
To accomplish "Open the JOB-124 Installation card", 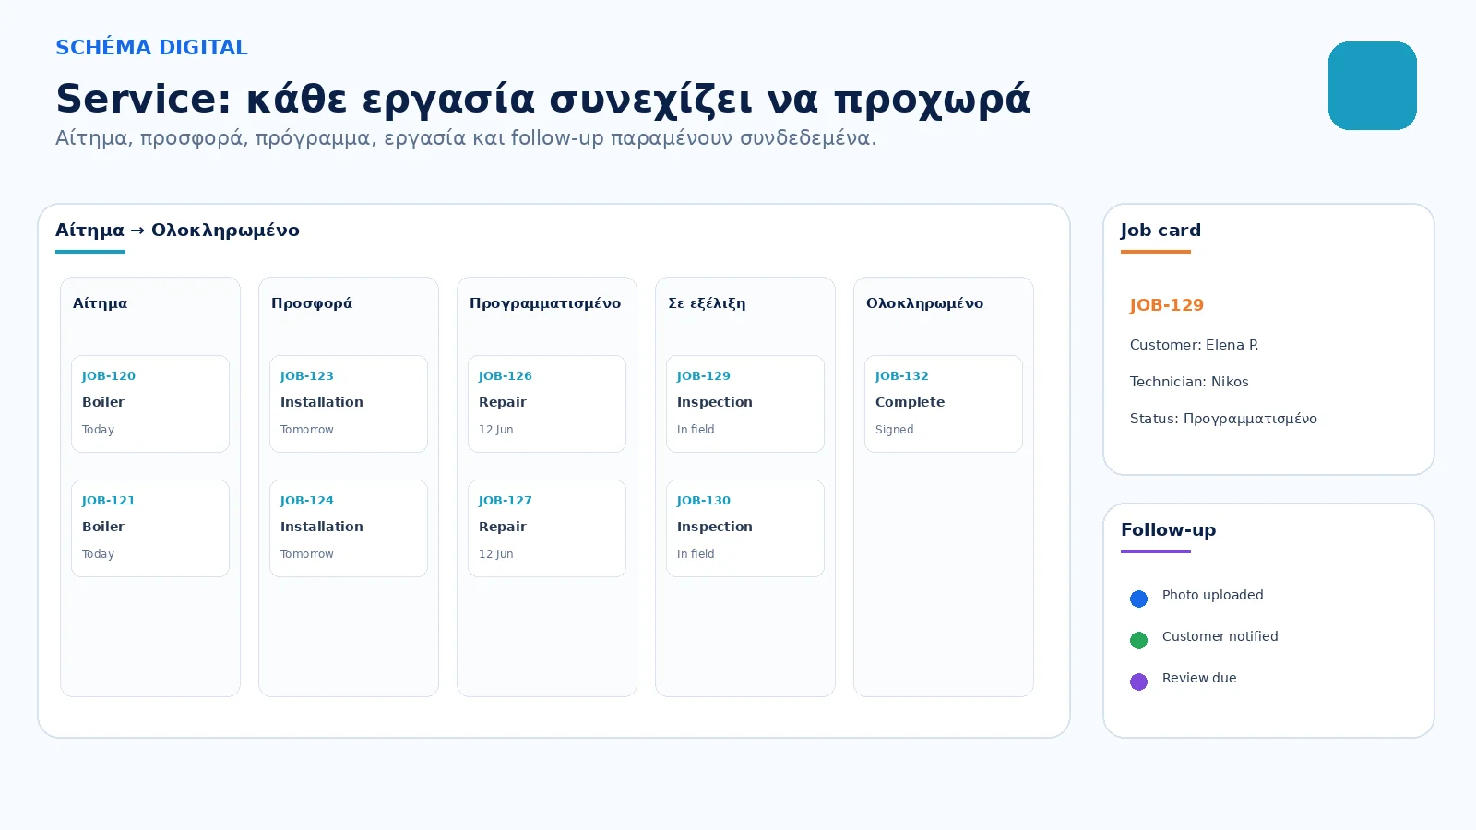I will point(349,528).
